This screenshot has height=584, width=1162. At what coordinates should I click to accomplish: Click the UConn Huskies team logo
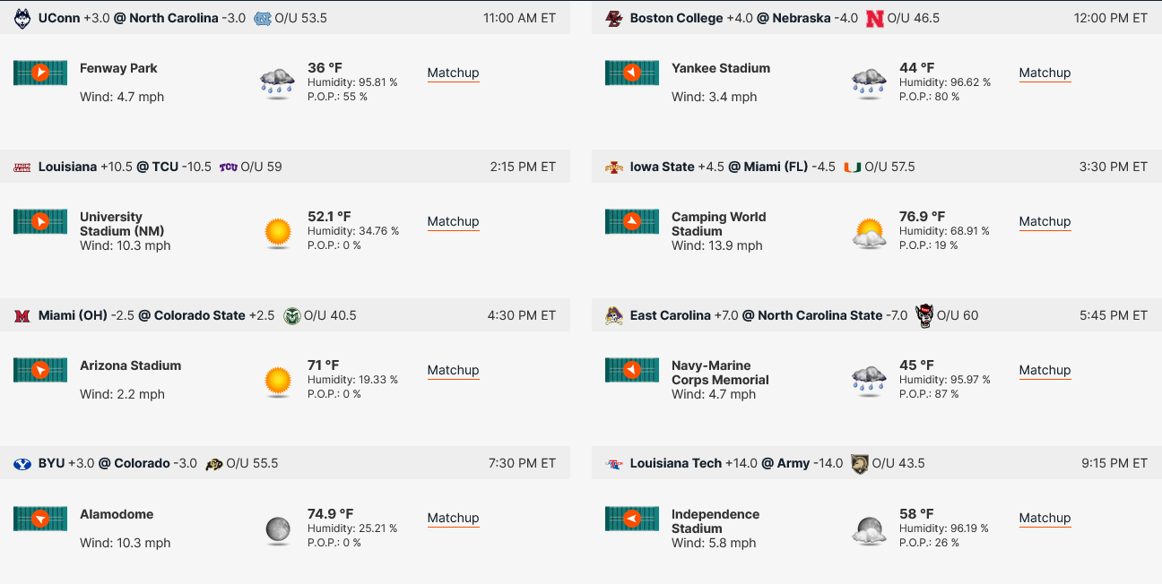22,18
